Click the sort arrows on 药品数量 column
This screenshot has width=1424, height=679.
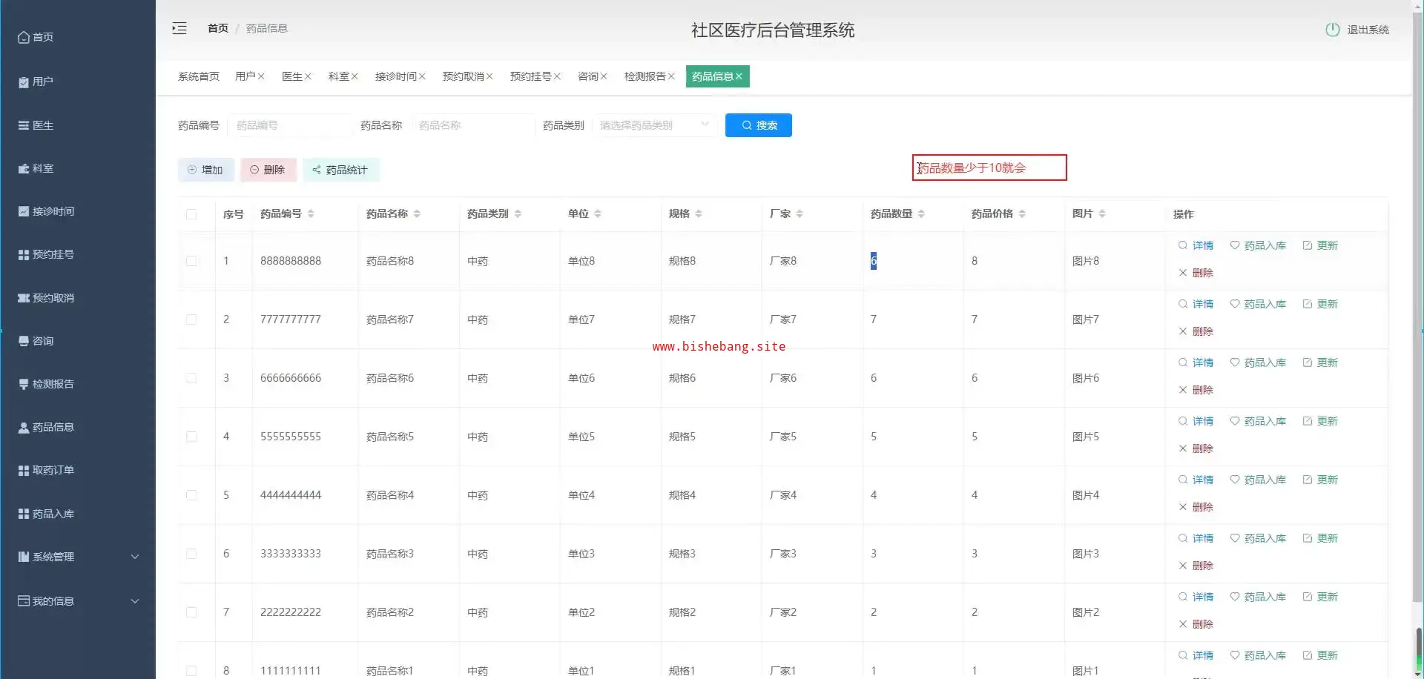(921, 213)
